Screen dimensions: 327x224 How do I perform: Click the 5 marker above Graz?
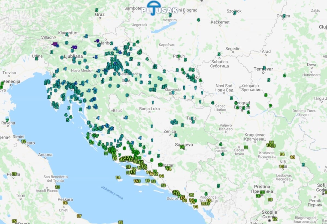[97, 10]
